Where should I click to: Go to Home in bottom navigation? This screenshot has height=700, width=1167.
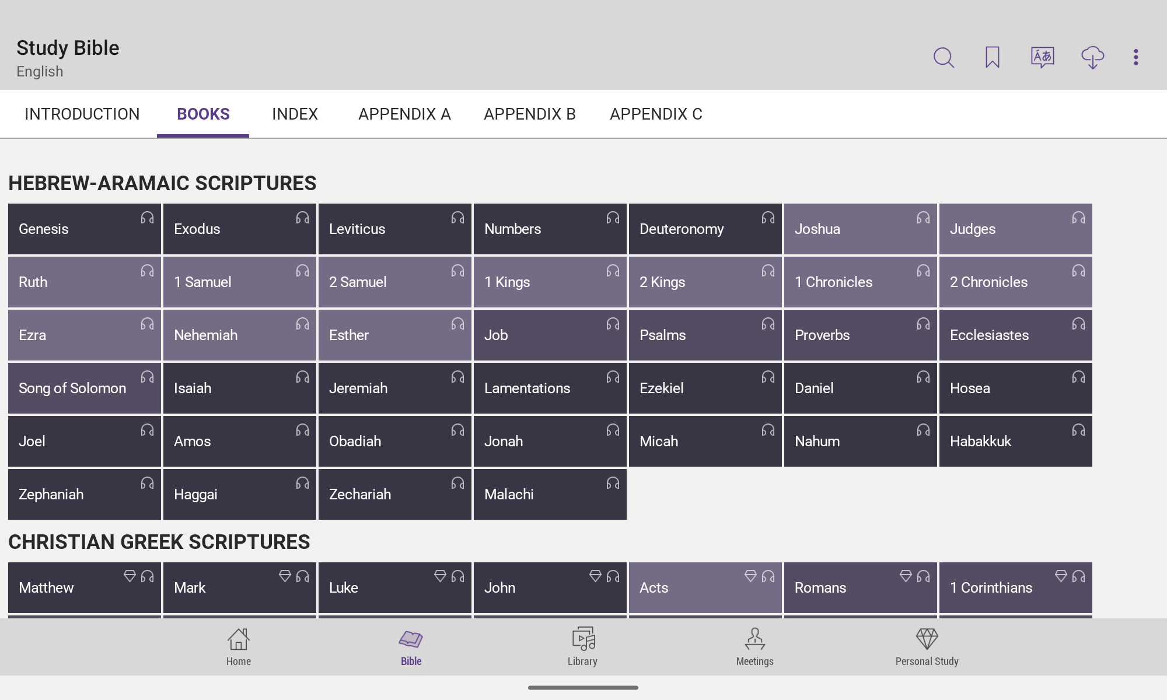pyautogui.click(x=239, y=646)
